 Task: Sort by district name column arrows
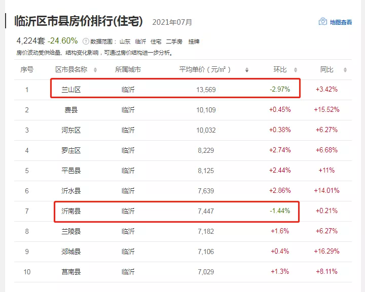pyautogui.click(x=95, y=70)
